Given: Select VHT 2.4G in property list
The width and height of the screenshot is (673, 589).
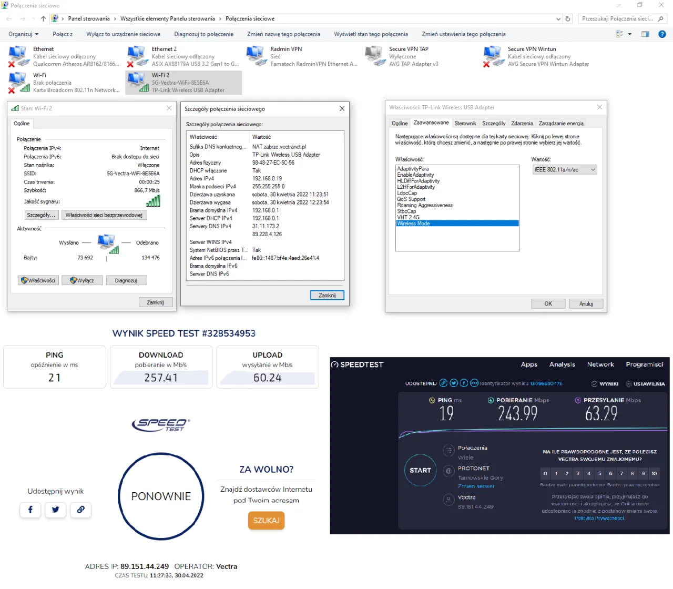Looking at the screenshot, I should (x=409, y=217).
